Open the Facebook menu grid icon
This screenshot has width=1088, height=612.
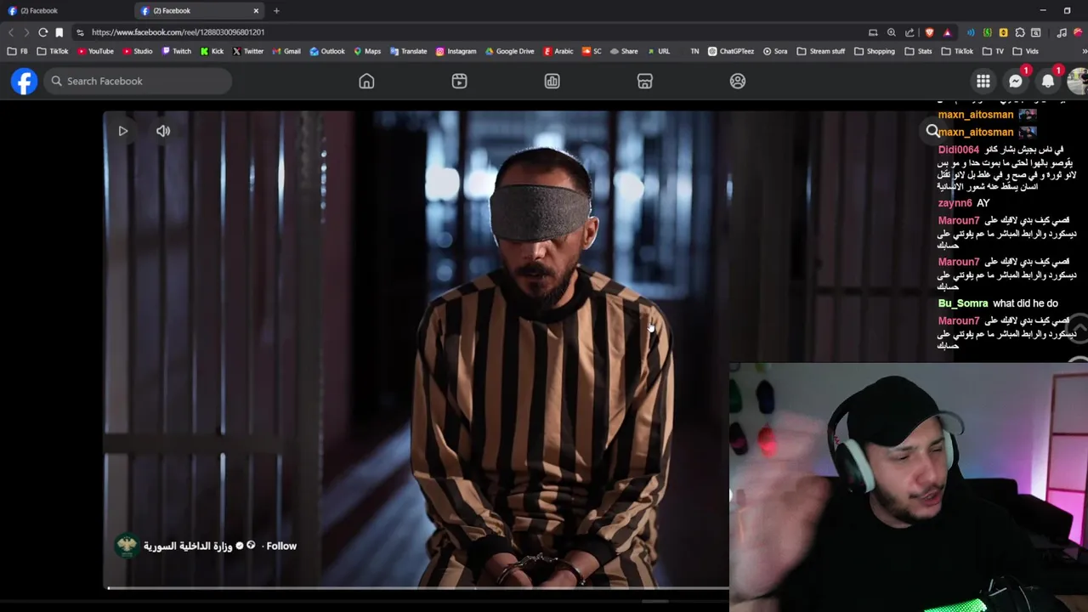(983, 81)
